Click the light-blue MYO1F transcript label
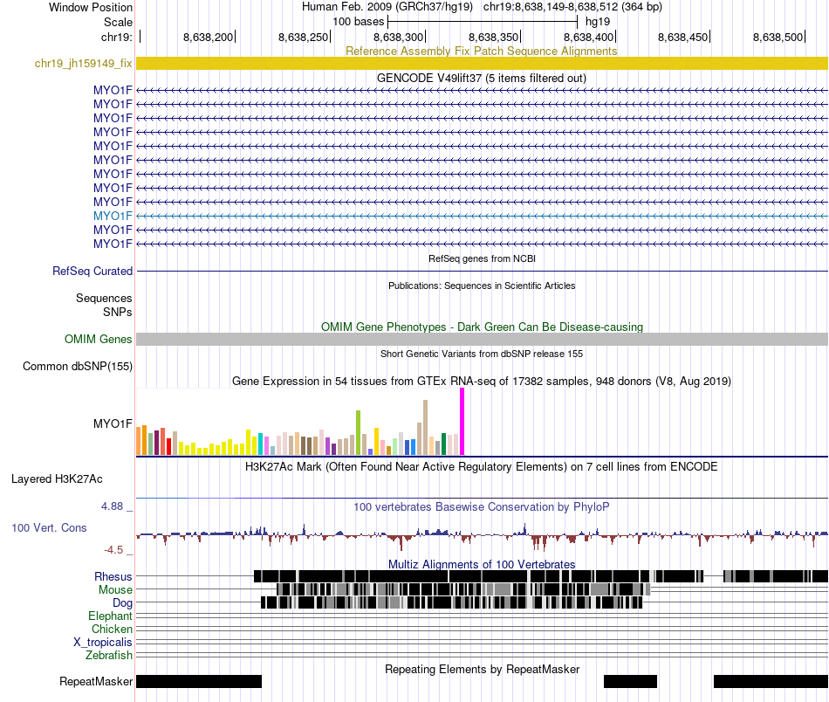Image resolution: width=829 pixels, height=702 pixels. [x=113, y=216]
